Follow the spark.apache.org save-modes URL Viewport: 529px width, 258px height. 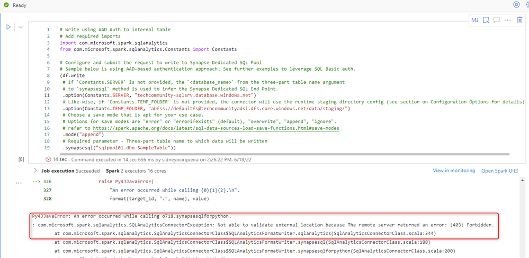[216, 128]
